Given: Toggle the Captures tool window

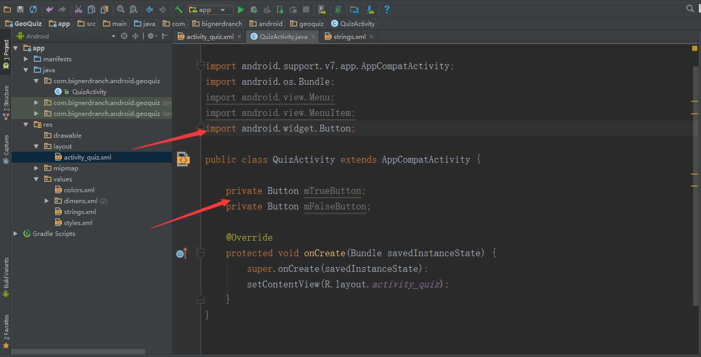Looking at the screenshot, I should 6,149.
